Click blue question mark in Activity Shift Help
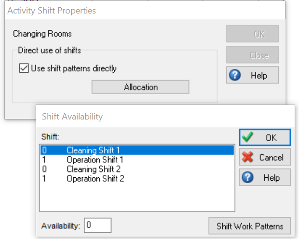This screenshot has width=299, height=239. [235, 75]
